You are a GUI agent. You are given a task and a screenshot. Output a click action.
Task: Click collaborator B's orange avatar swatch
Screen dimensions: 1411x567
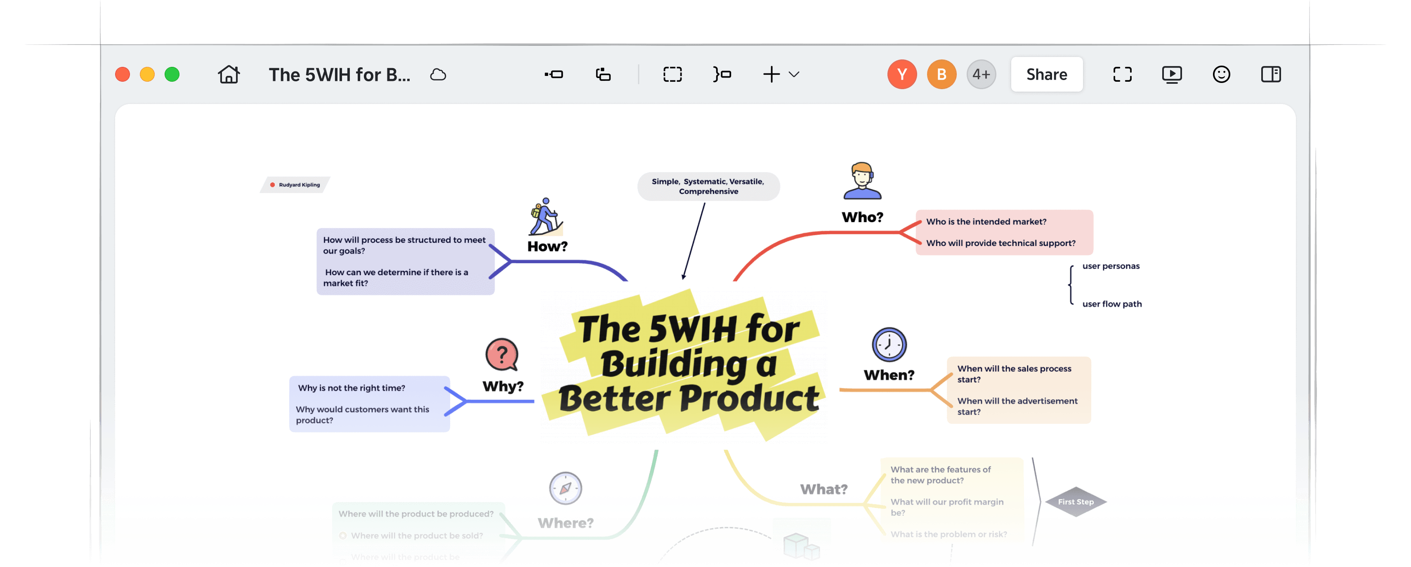click(x=941, y=74)
